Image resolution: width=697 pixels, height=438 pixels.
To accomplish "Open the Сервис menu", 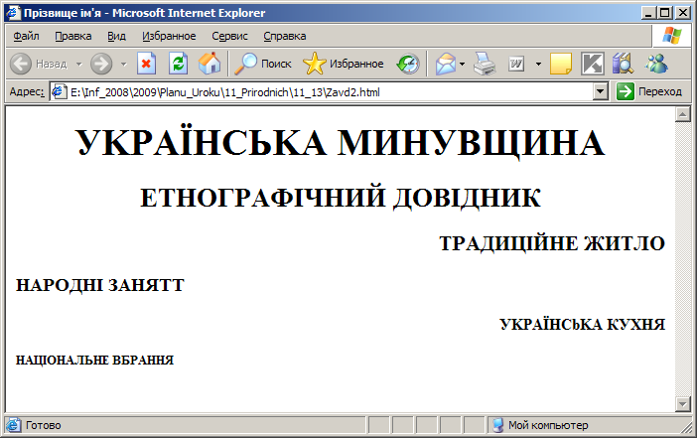I will click(229, 36).
